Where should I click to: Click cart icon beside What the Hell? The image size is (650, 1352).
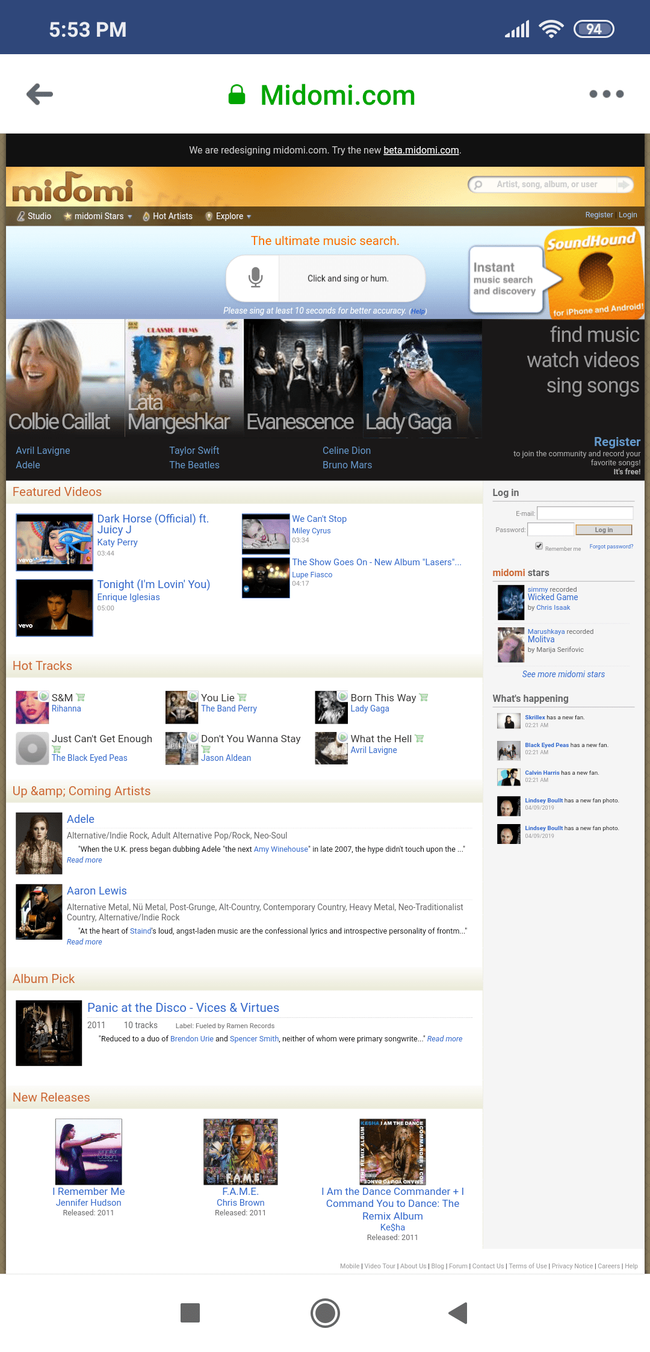[x=419, y=738]
